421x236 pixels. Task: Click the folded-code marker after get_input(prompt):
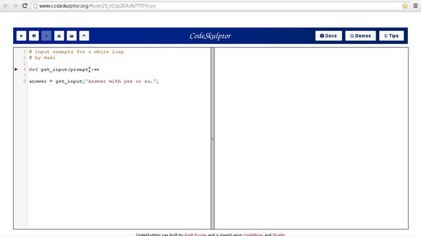coord(97,69)
